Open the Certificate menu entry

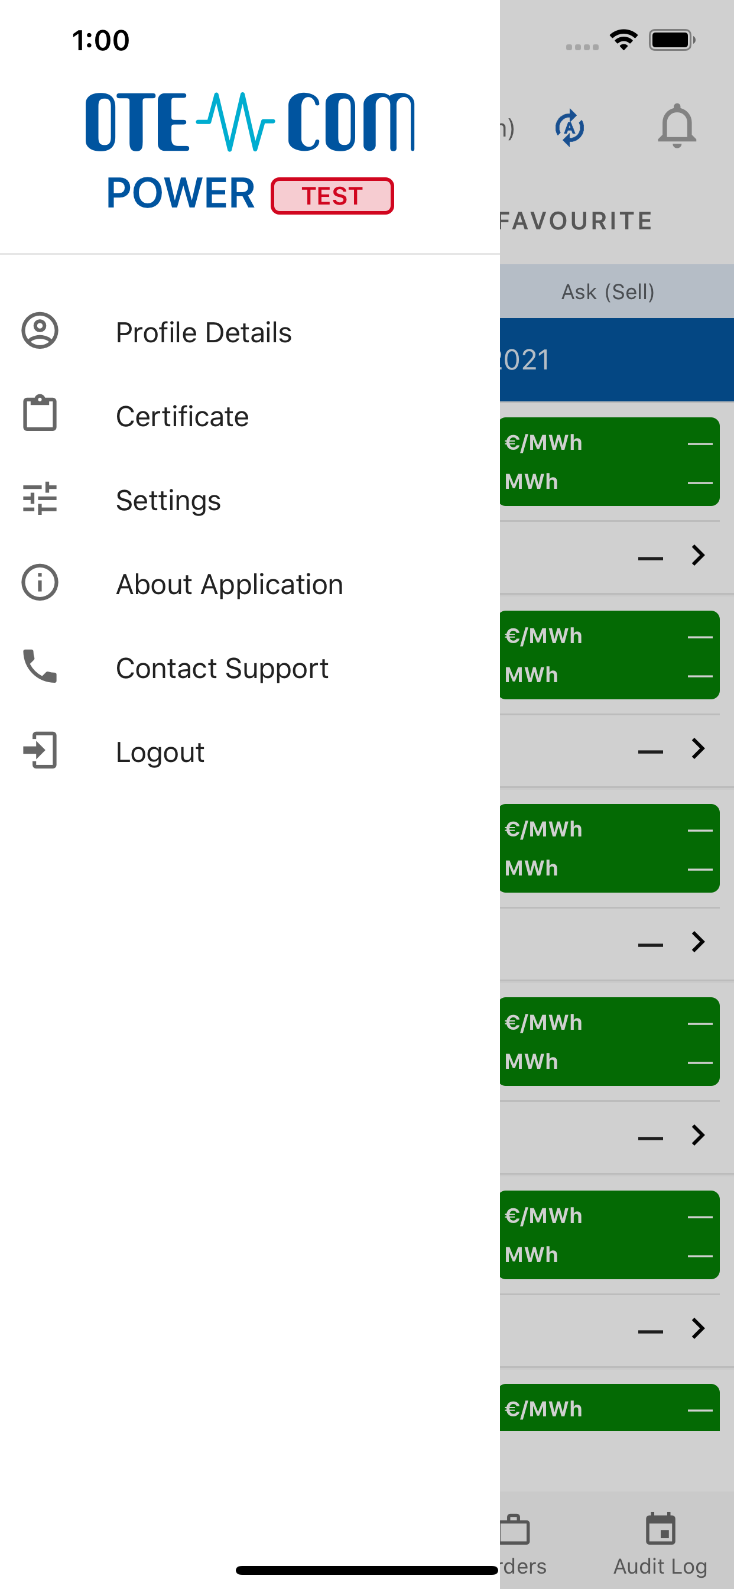click(x=250, y=416)
